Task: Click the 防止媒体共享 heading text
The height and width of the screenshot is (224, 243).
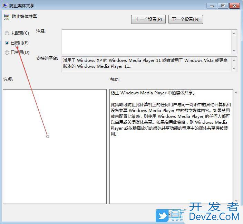Action: point(25,17)
